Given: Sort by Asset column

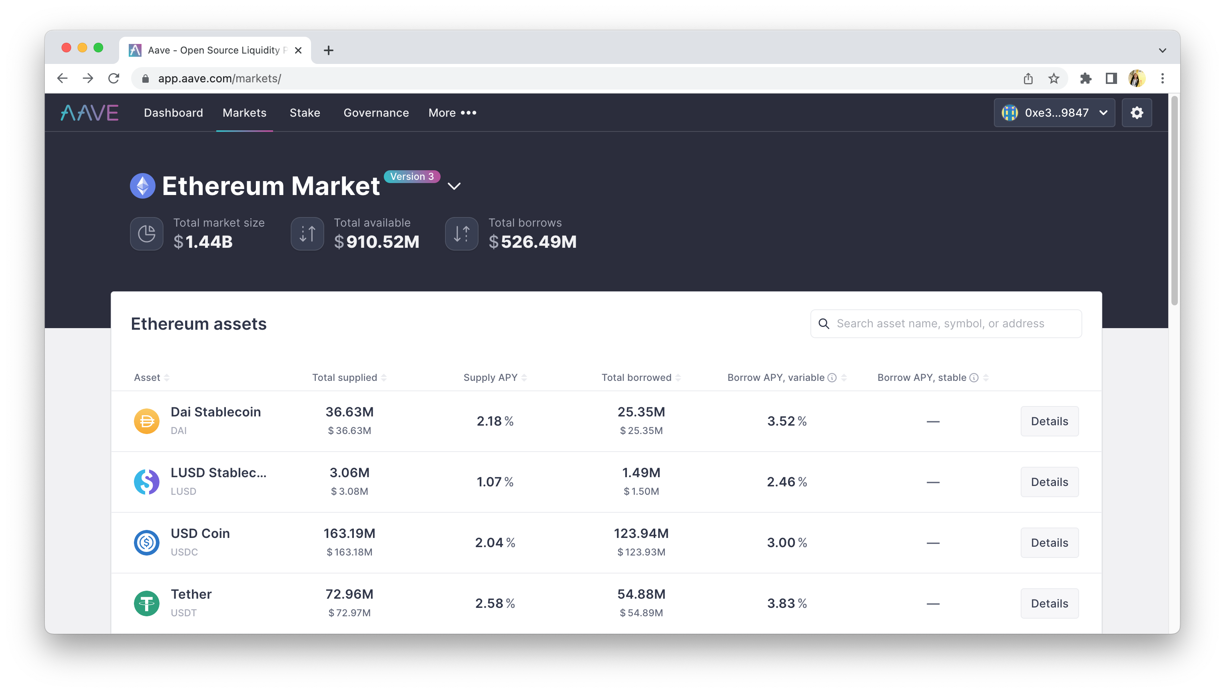Looking at the screenshot, I should pos(152,377).
